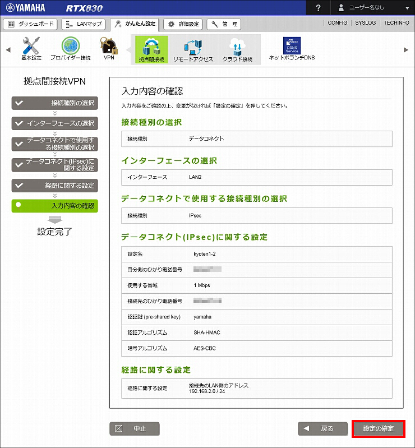
Task: Click the AES-CBC algorithm value
Action: coord(205,348)
